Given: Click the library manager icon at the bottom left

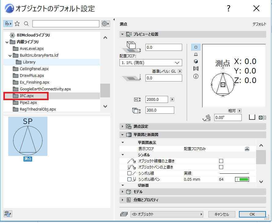Looking at the screenshot, I should coord(8,214).
